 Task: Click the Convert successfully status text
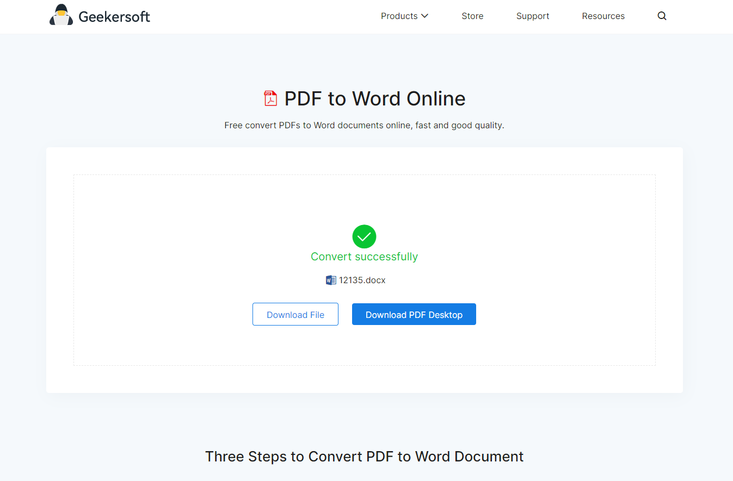point(364,256)
